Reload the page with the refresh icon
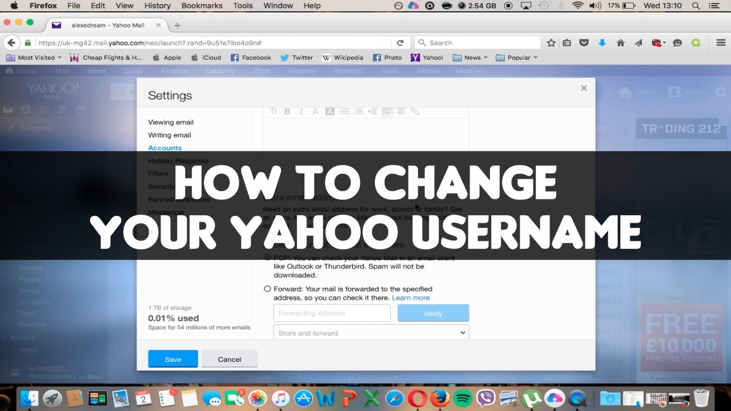Viewport: 731px width, 411px height. pyautogui.click(x=400, y=43)
